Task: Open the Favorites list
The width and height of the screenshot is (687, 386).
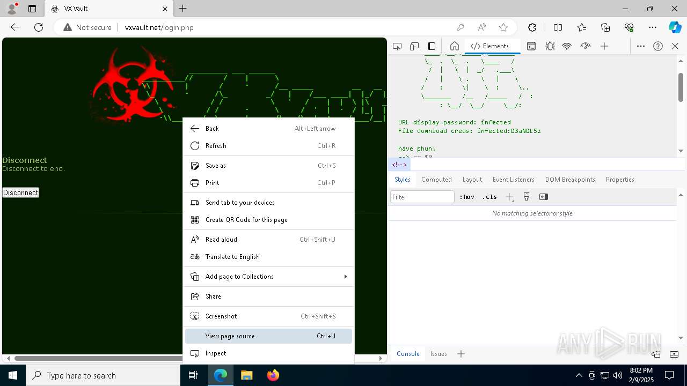Action: point(582,27)
